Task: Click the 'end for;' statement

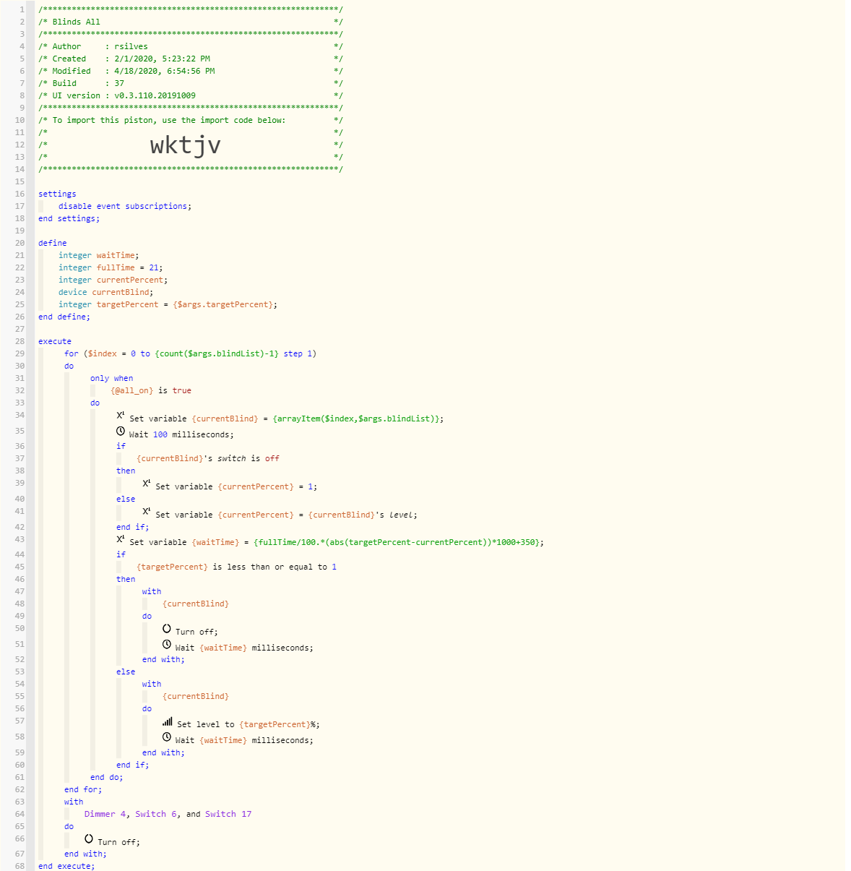Action: [x=83, y=789]
